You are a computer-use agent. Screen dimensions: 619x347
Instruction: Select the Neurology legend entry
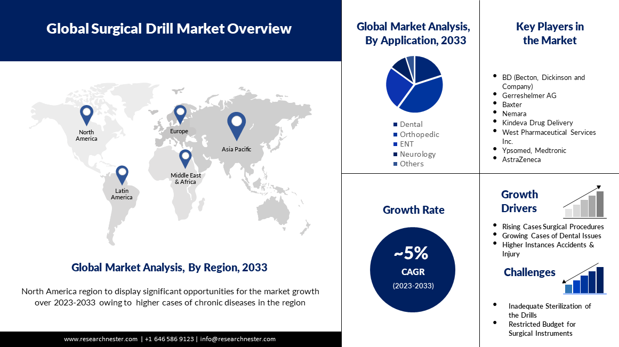click(417, 154)
